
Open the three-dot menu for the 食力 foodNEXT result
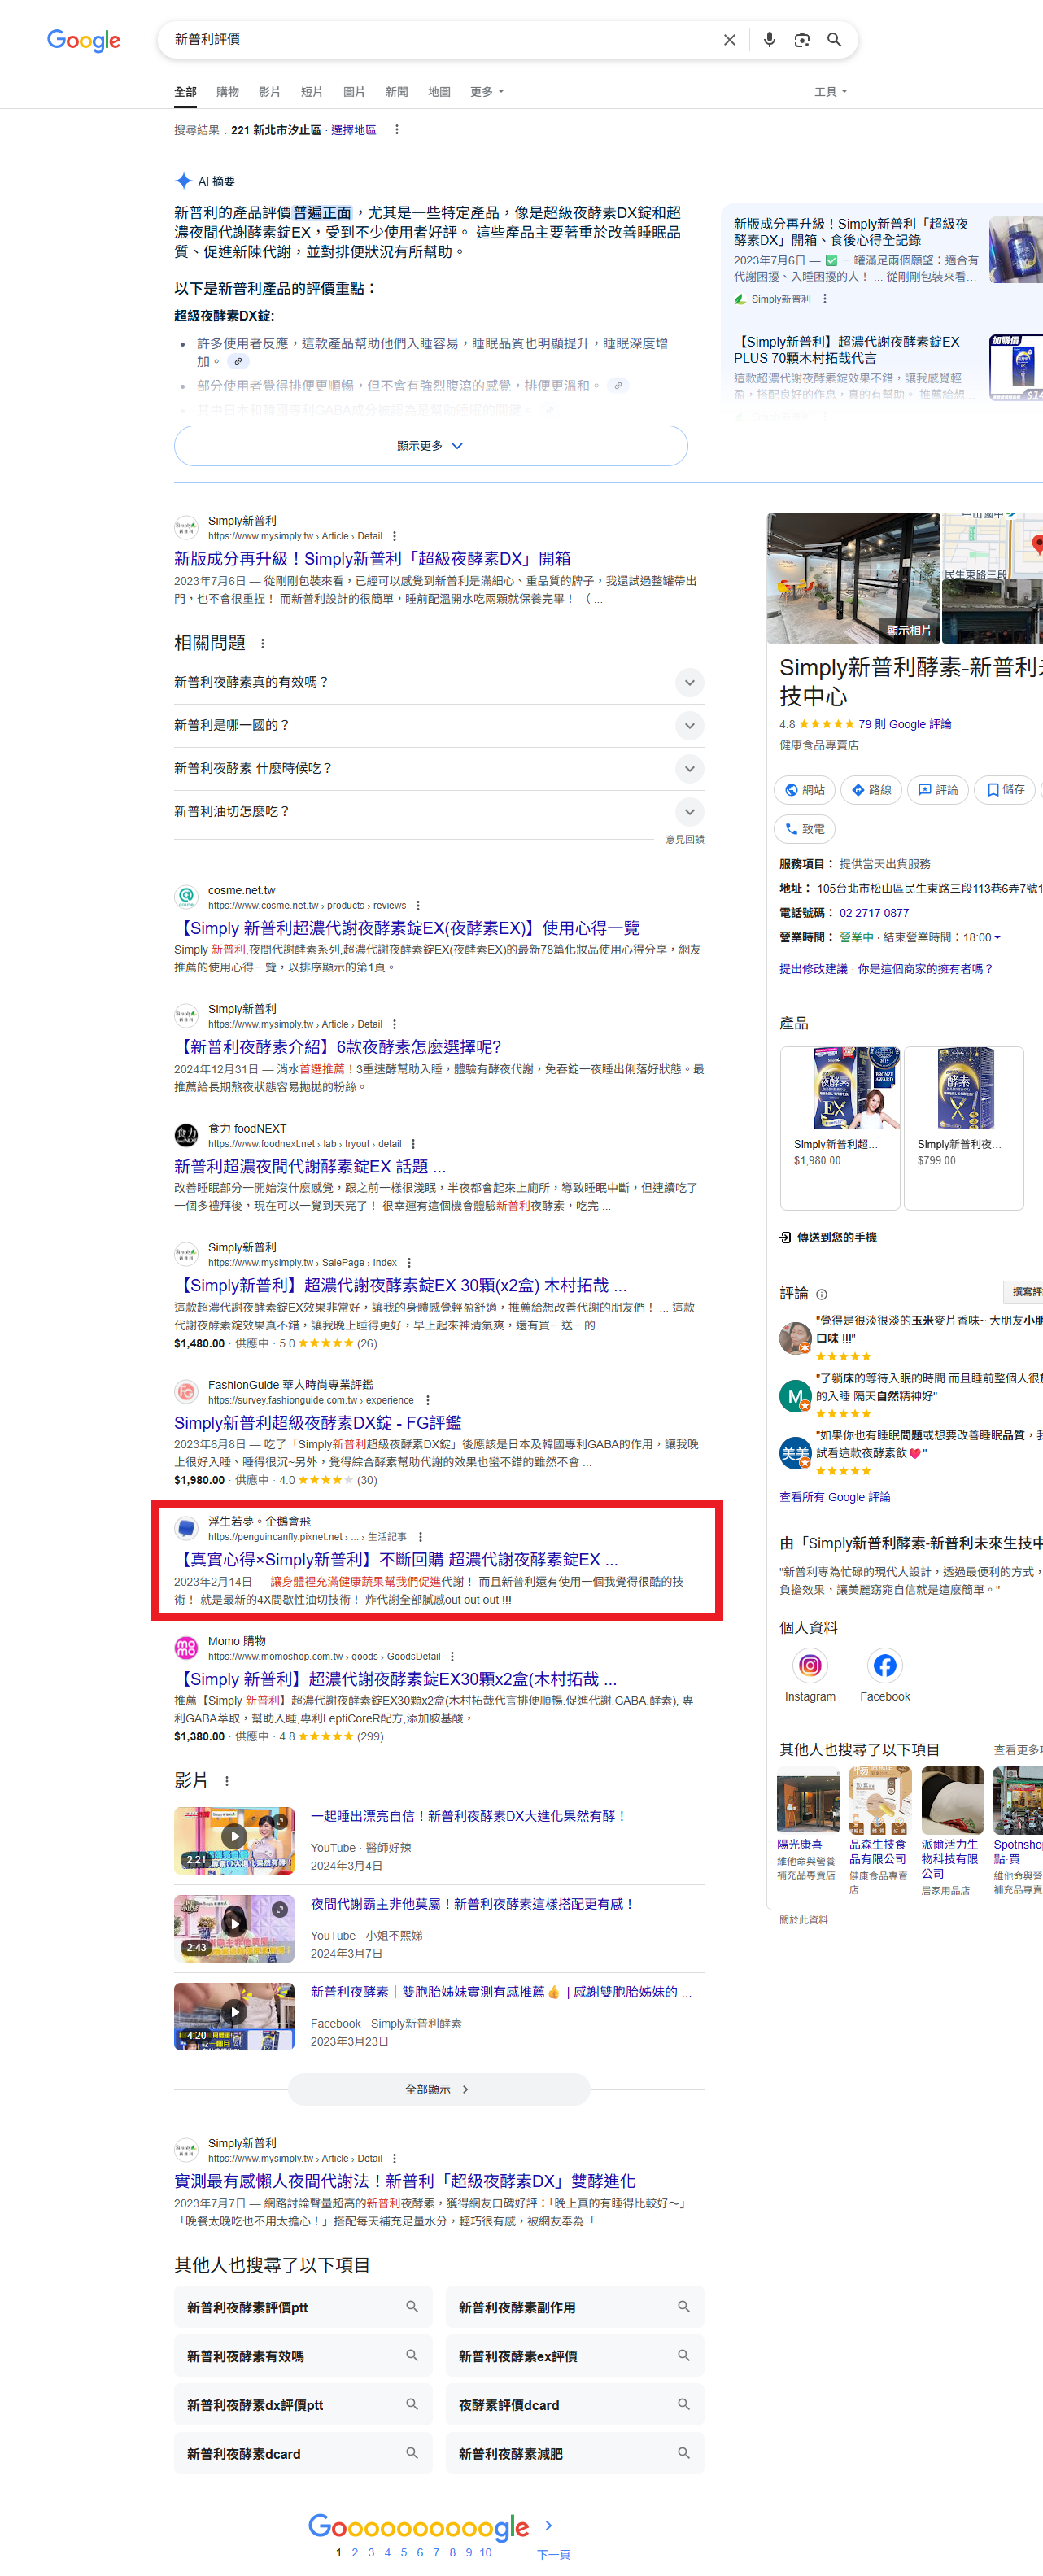(413, 1144)
